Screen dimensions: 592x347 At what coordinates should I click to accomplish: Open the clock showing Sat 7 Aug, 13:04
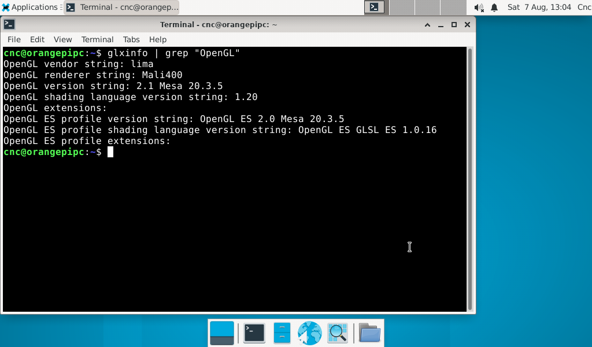pyautogui.click(x=539, y=7)
